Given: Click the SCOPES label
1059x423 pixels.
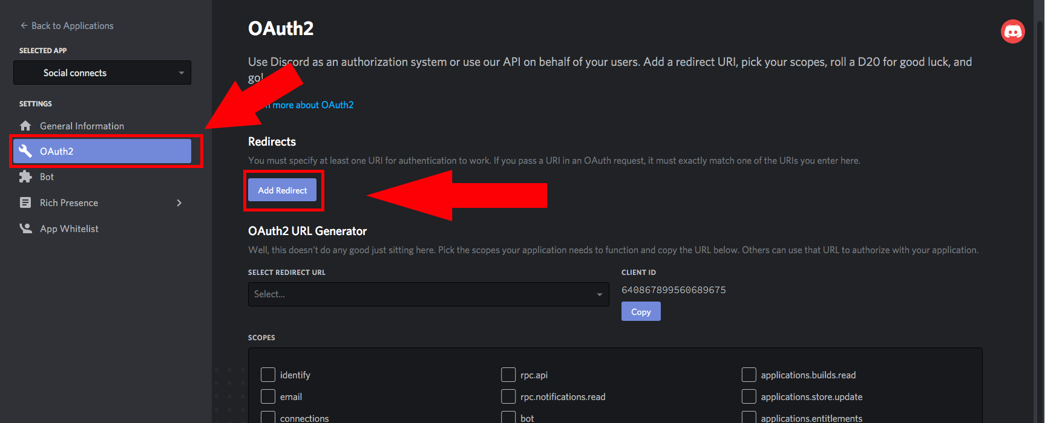Looking at the screenshot, I should tap(261, 338).
